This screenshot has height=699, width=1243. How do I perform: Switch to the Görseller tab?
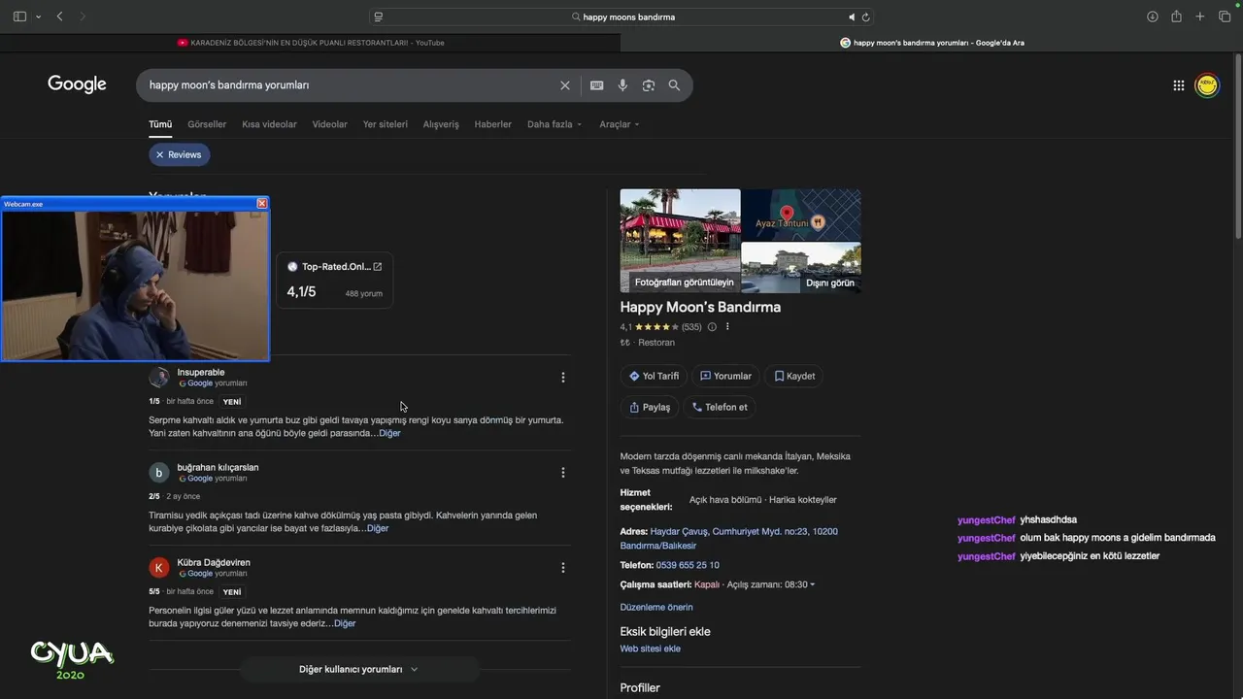pos(207,124)
